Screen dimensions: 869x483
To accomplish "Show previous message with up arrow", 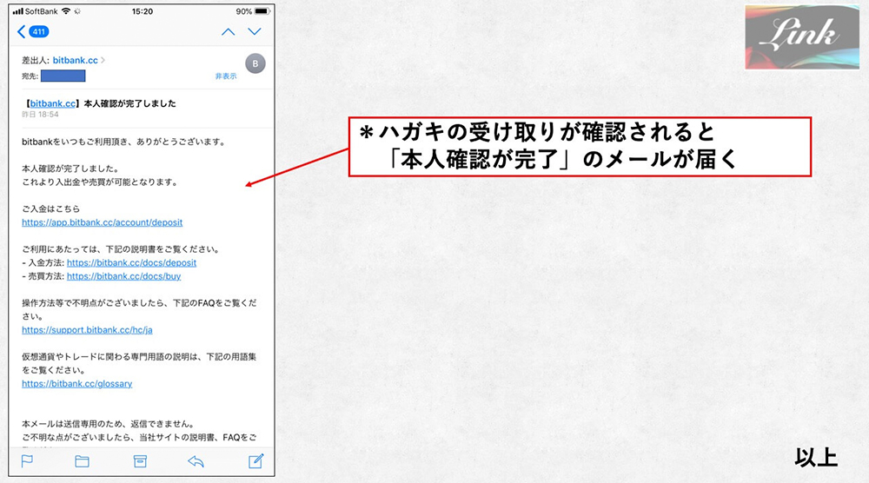I will [x=228, y=31].
